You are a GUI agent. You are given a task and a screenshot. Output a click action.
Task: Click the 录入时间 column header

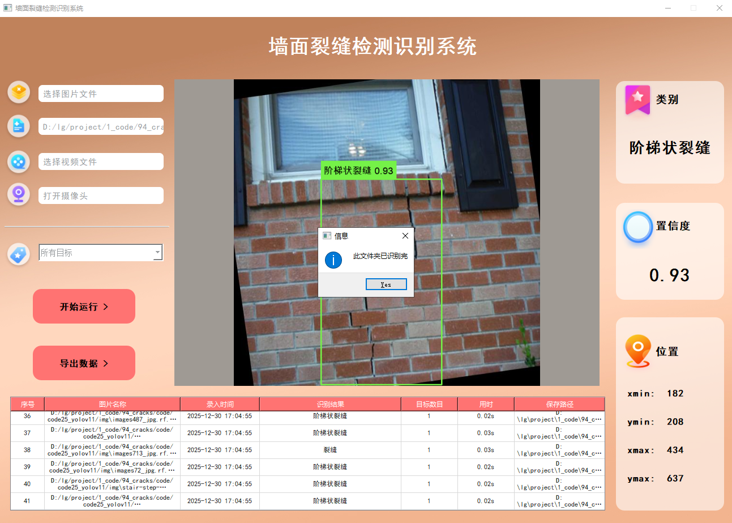[220, 405]
